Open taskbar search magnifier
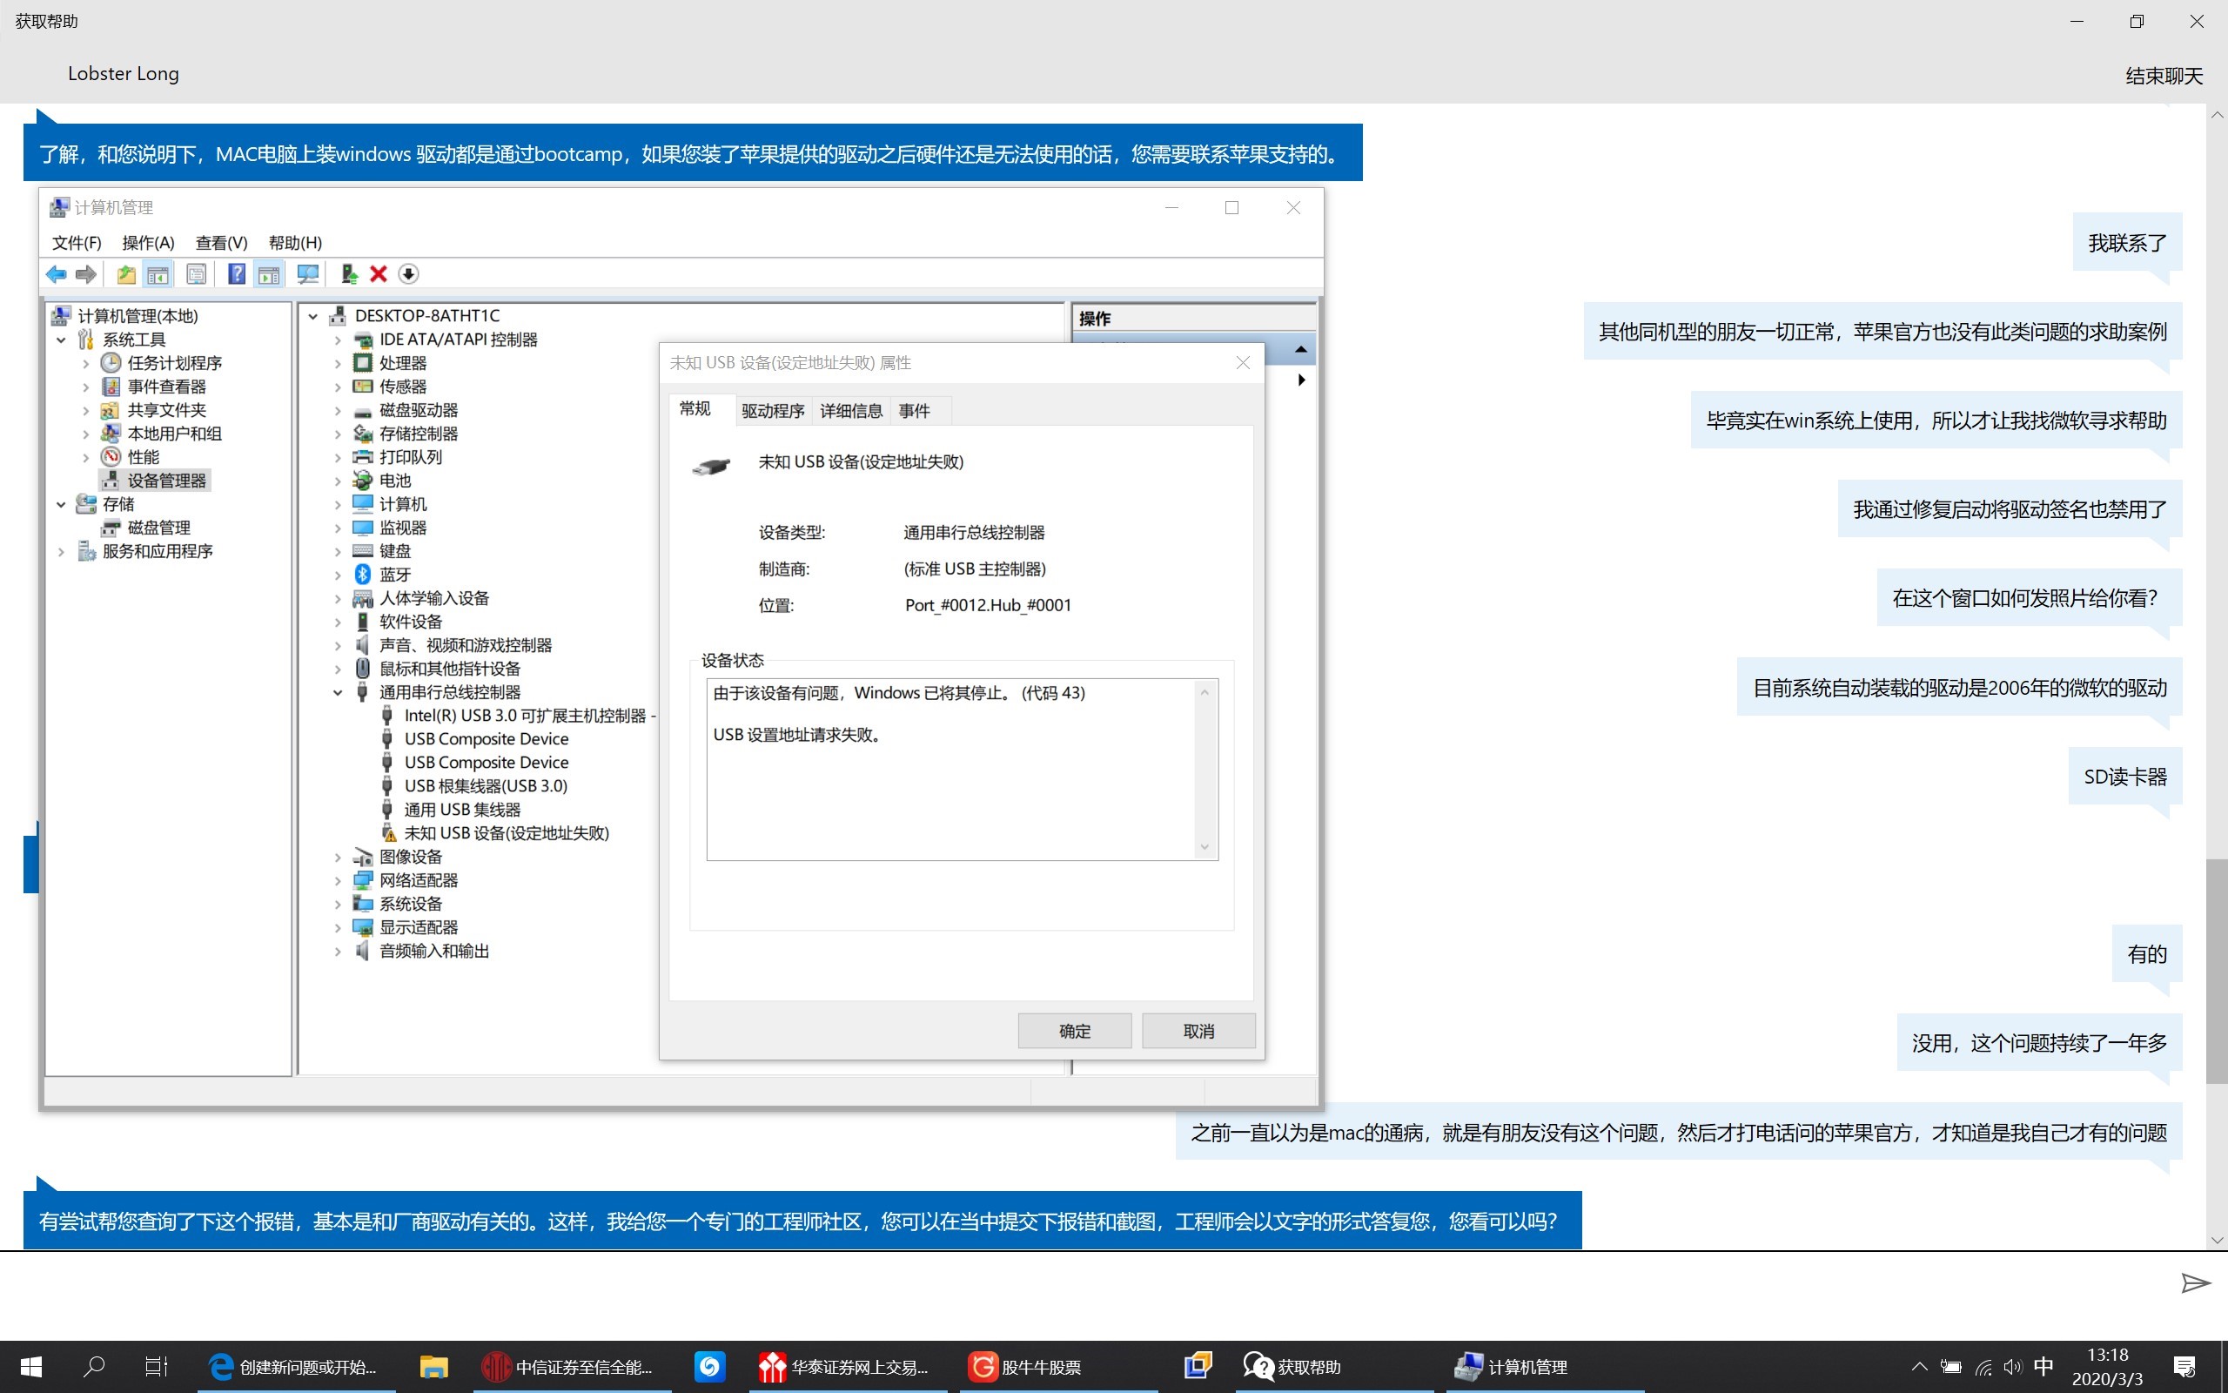Screen dimensions: 2228x1393 click(94, 1366)
